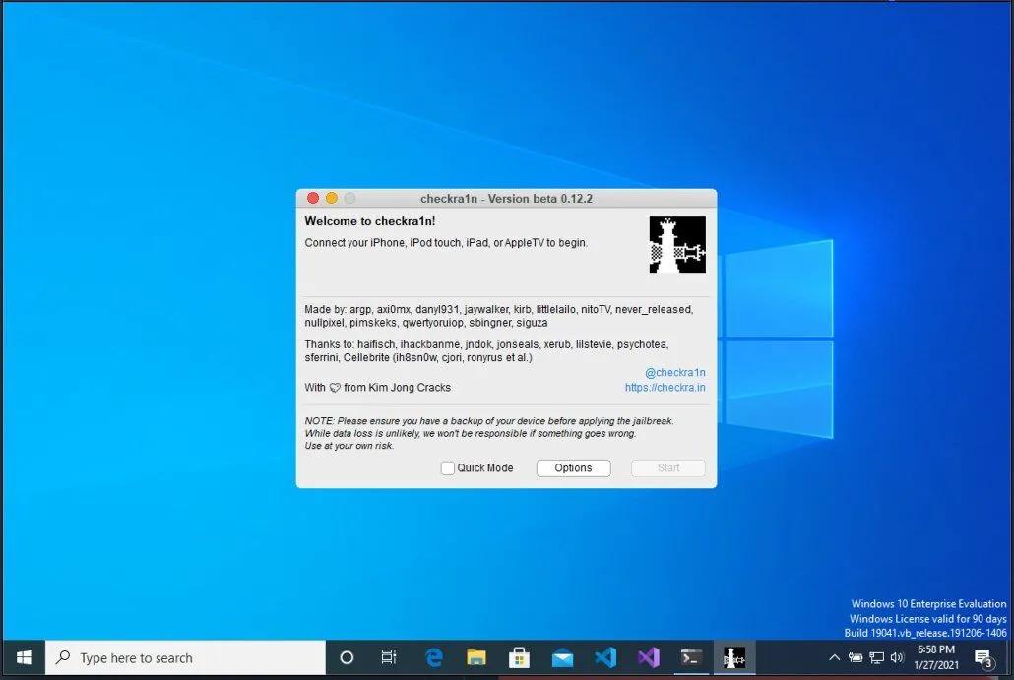Open the network tray icon
1014x680 pixels.
(876, 657)
